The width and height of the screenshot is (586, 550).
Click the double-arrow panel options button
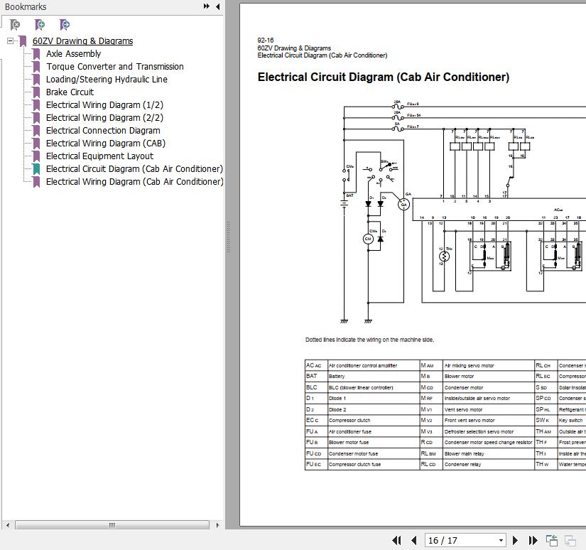coord(206,6)
